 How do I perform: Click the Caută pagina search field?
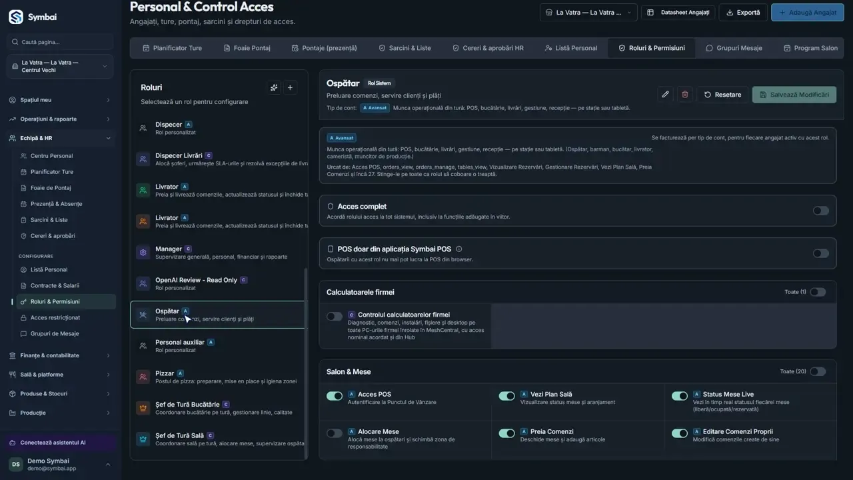click(x=60, y=42)
